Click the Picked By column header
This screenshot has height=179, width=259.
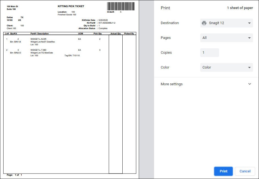129,34
